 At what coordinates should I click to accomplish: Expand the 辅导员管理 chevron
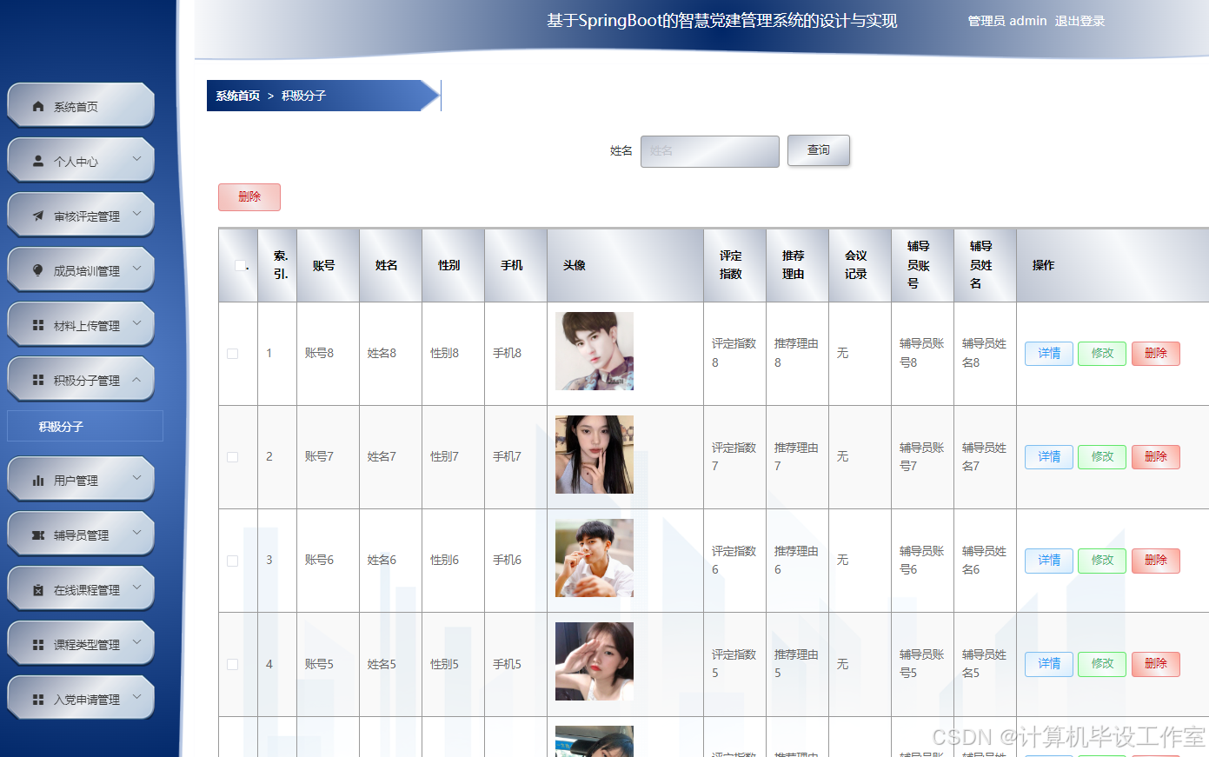click(136, 533)
